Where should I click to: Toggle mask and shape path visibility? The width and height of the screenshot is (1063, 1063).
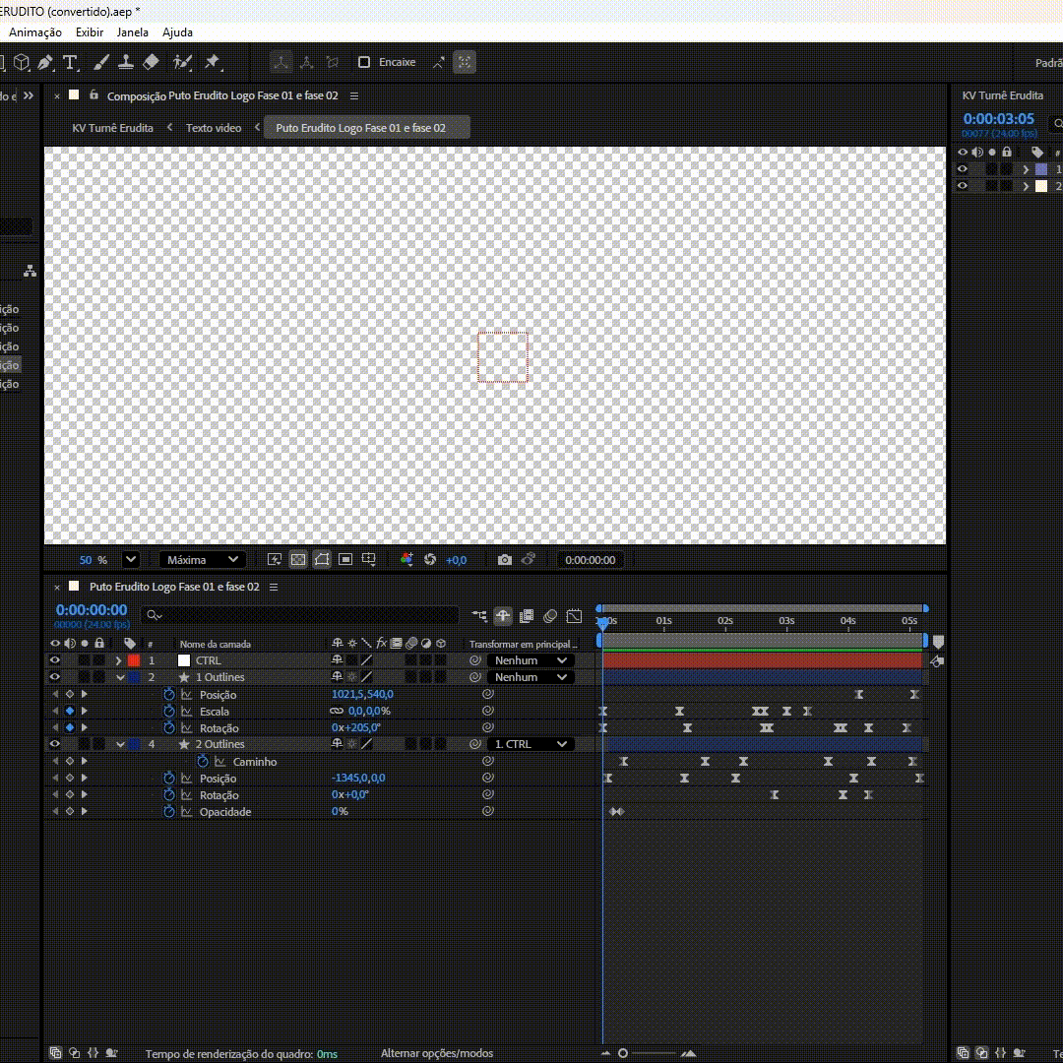click(x=322, y=560)
